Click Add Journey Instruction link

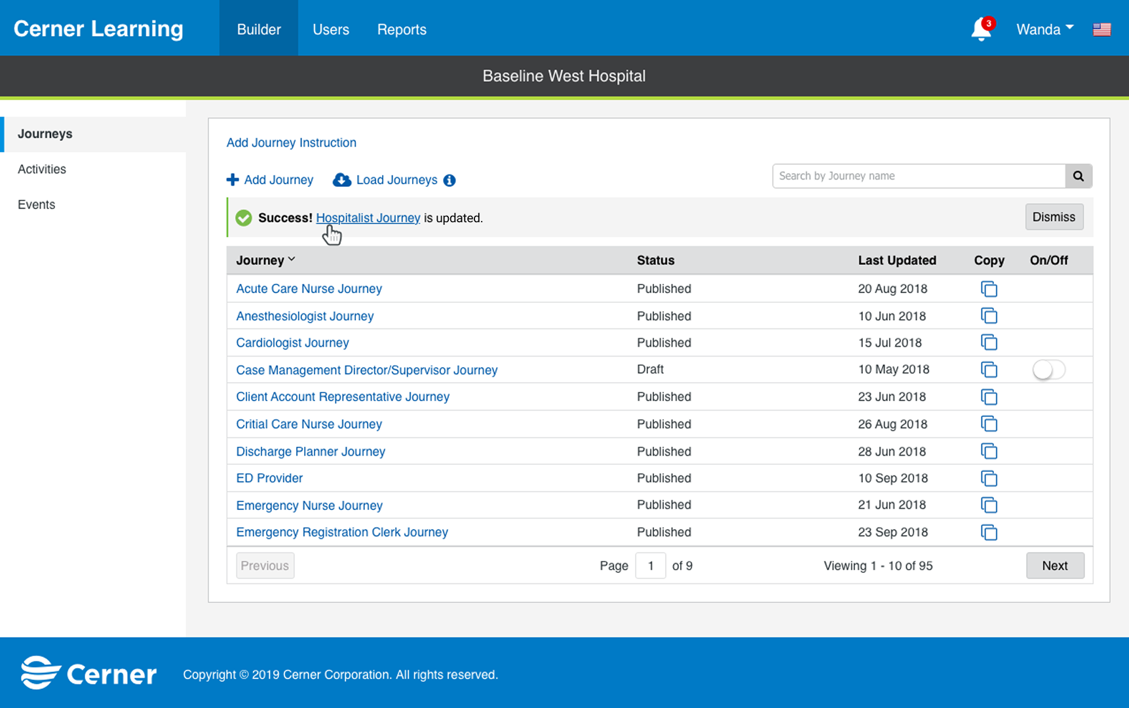coord(292,142)
